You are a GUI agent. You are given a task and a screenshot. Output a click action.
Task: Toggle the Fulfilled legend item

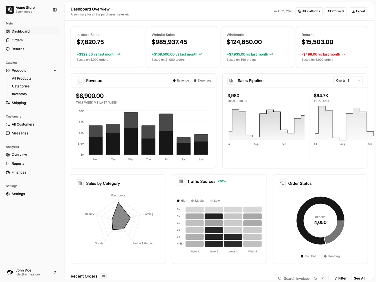point(308,256)
